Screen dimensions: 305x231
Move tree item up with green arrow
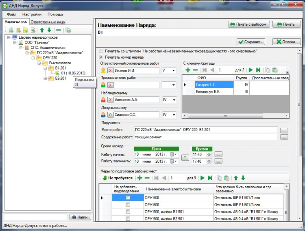pos(42,30)
